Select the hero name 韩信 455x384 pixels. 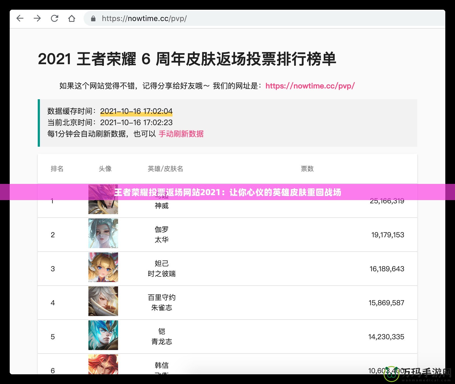pos(162,365)
